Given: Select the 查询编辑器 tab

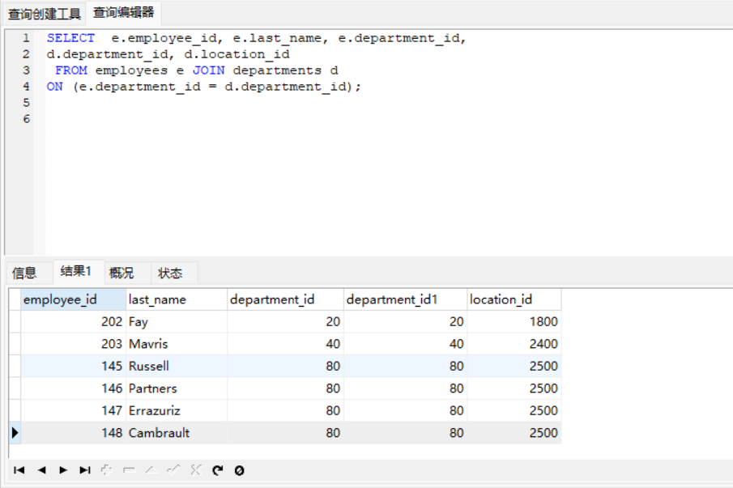Looking at the screenshot, I should click(x=123, y=13).
